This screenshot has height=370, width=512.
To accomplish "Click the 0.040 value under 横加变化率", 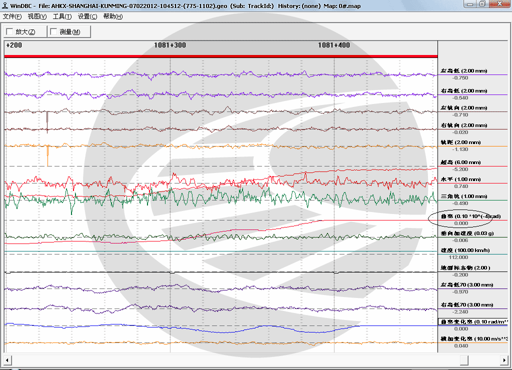I will [x=461, y=345].
